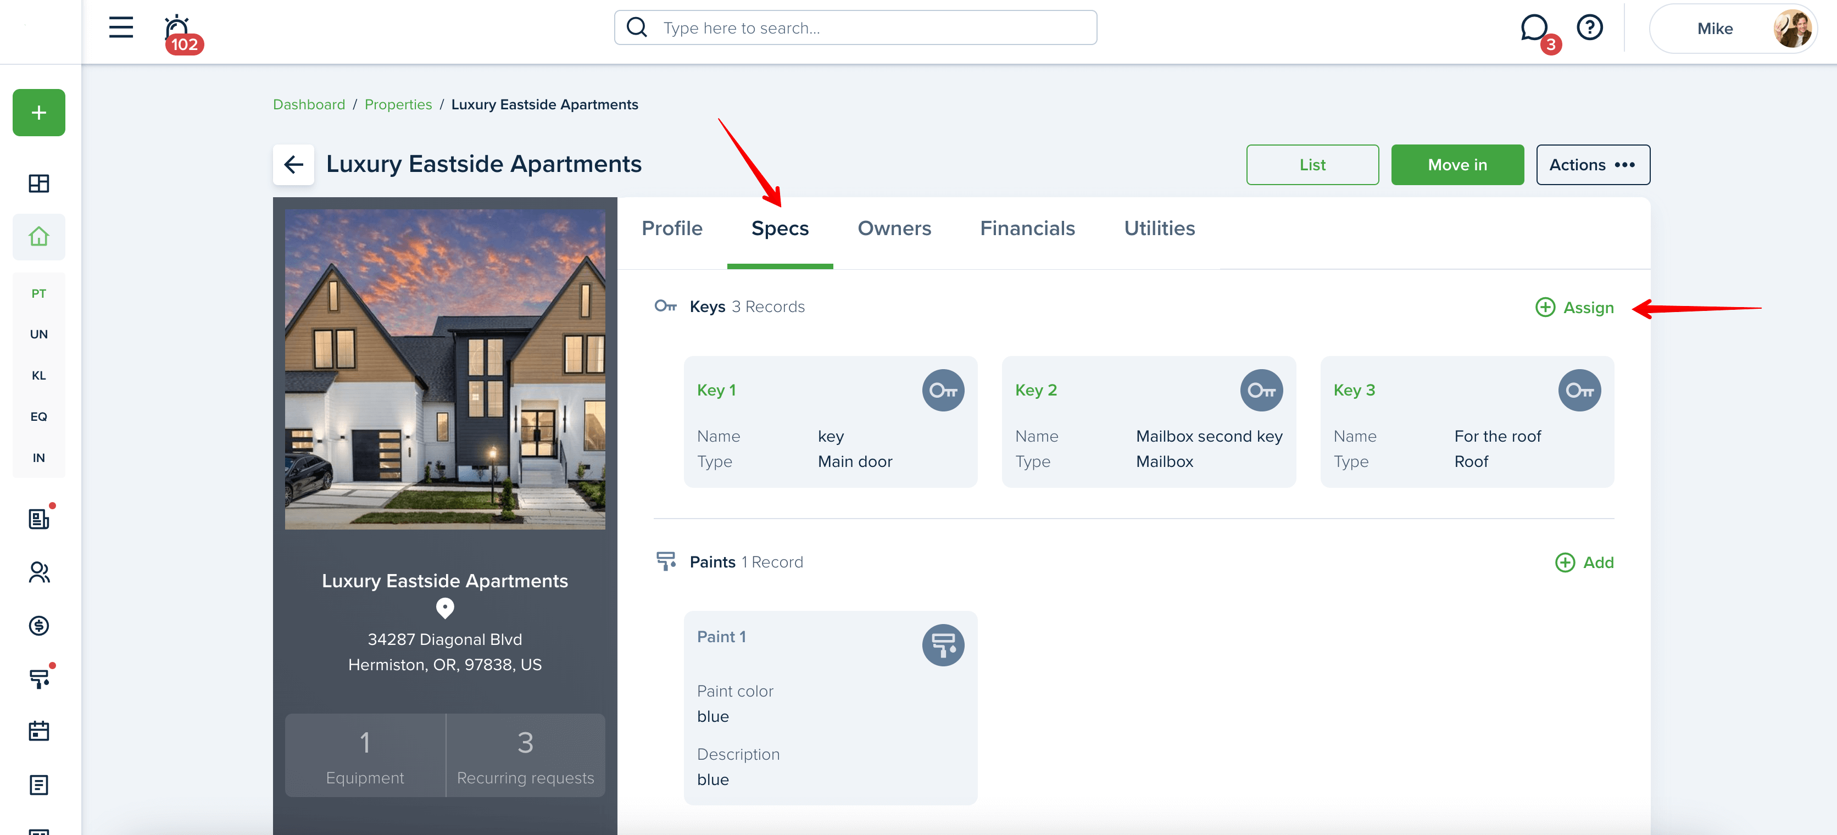Open the PT sidebar shortcut

point(38,293)
